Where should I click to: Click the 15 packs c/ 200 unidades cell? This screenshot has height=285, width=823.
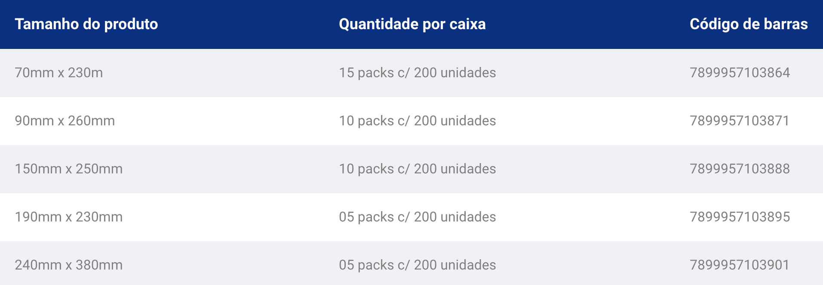418,73
